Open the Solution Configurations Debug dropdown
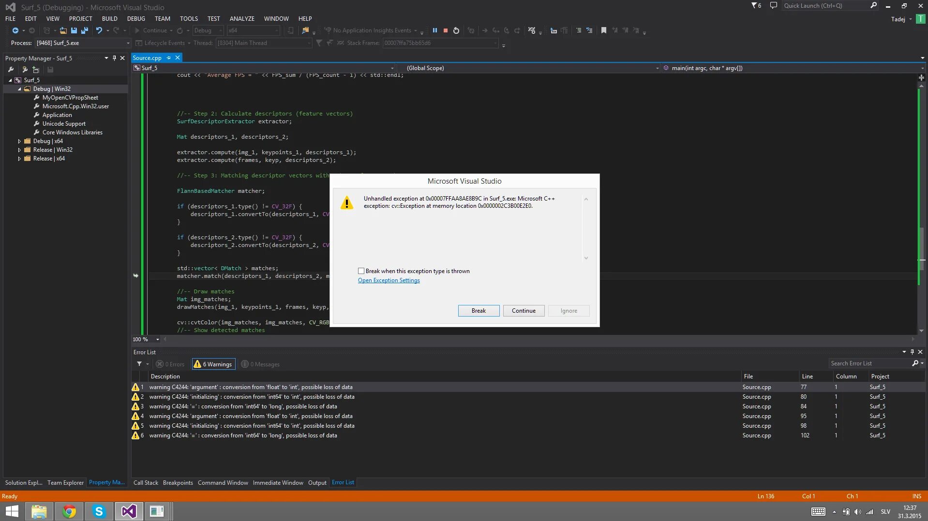The height and width of the screenshot is (521, 928). 208,30
